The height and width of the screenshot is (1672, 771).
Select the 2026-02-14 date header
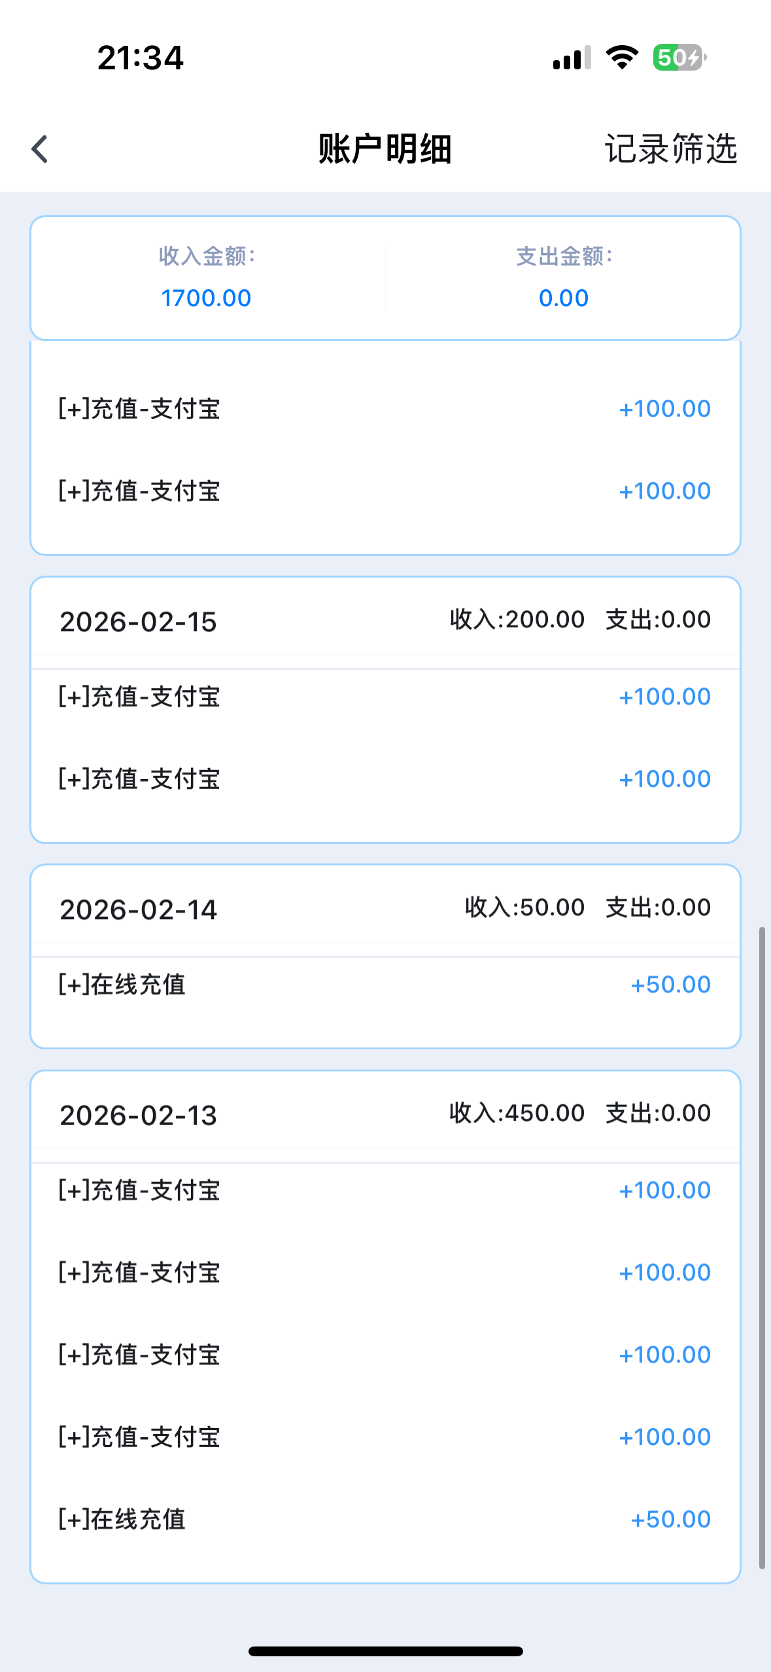(138, 909)
